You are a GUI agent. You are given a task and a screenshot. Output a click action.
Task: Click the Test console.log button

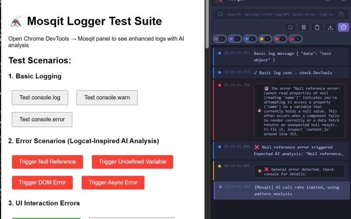40,98
